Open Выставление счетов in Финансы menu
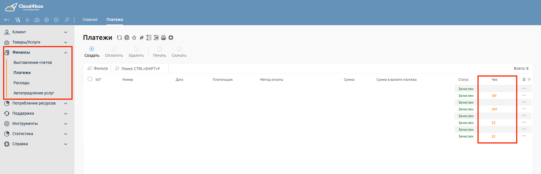 [x=33, y=63]
